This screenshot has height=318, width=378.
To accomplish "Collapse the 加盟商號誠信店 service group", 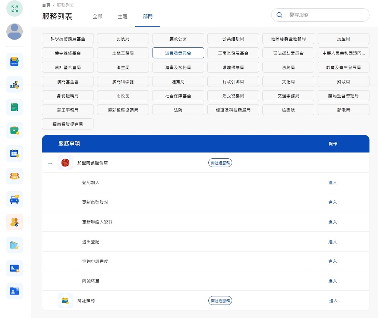I will click(50, 162).
